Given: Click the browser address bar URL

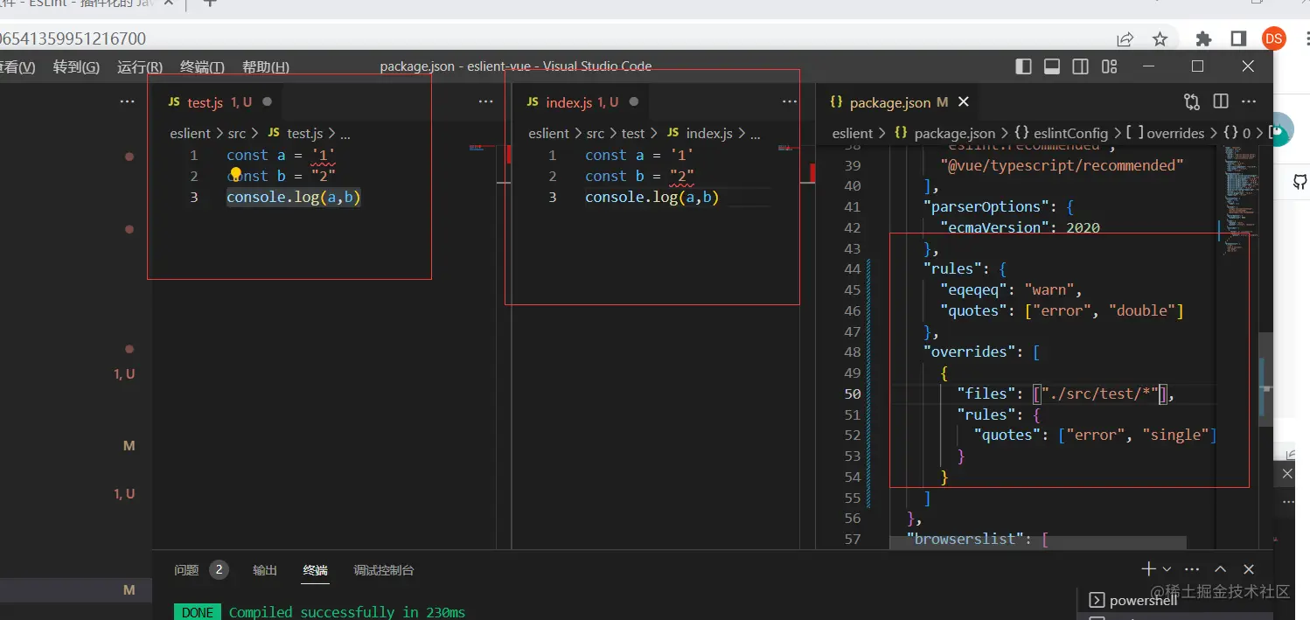Looking at the screenshot, I should (73, 38).
